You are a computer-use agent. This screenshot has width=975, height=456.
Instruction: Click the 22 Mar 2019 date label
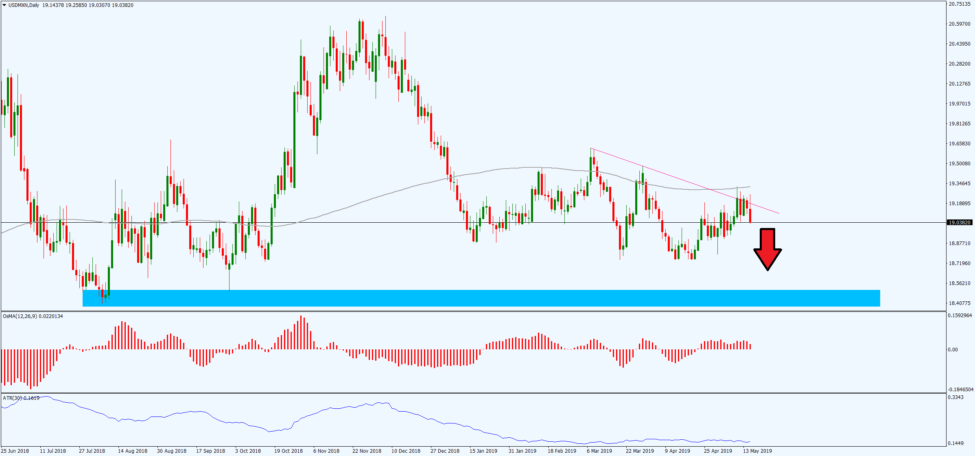coord(640,451)
